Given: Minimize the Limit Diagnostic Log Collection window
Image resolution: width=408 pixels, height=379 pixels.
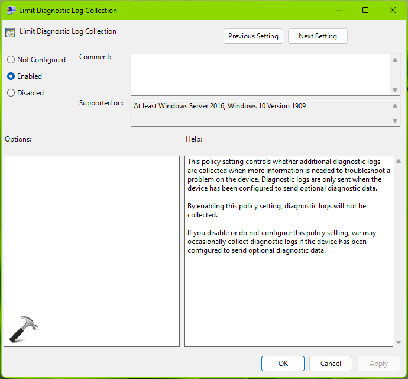Looking at the screenshot, I should (x=338, y=10).
